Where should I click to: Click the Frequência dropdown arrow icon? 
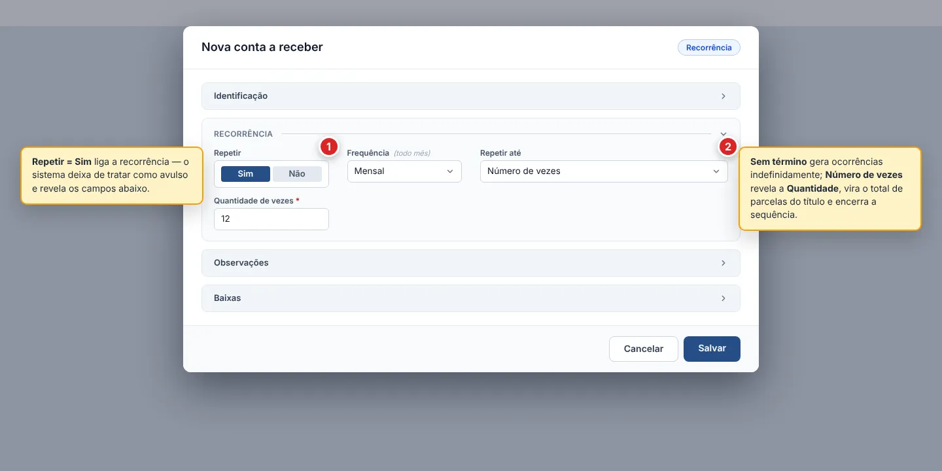pos(450,171)
